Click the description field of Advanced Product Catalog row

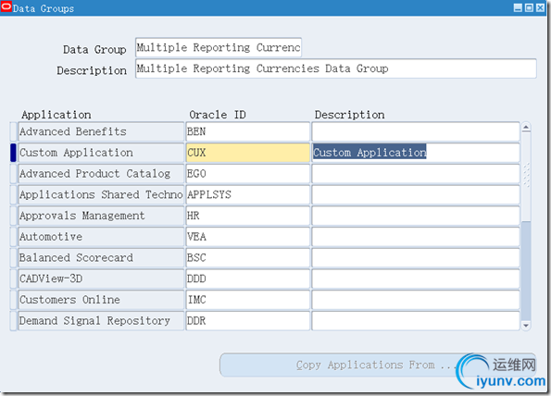(x=416, y=174)
